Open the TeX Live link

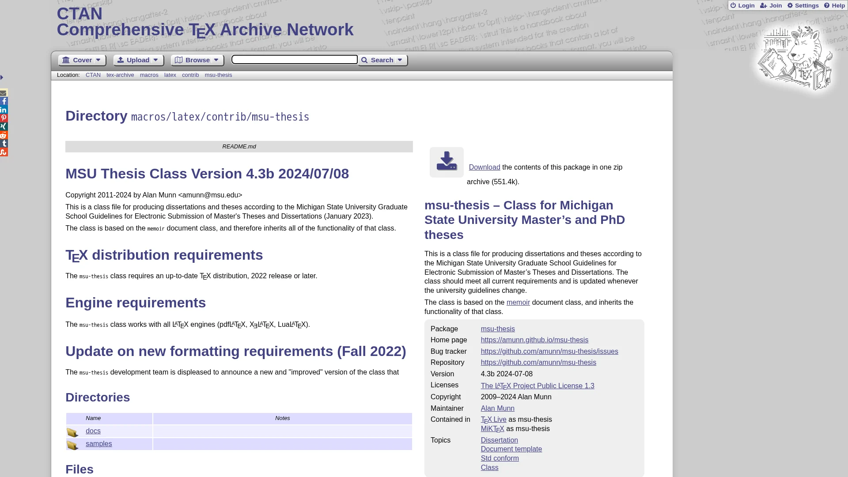coord(494,420)
